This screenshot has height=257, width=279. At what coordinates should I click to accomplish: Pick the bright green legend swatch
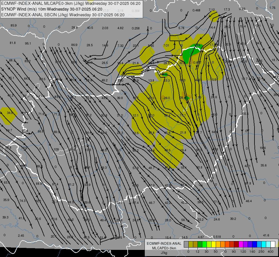point(204,244)
